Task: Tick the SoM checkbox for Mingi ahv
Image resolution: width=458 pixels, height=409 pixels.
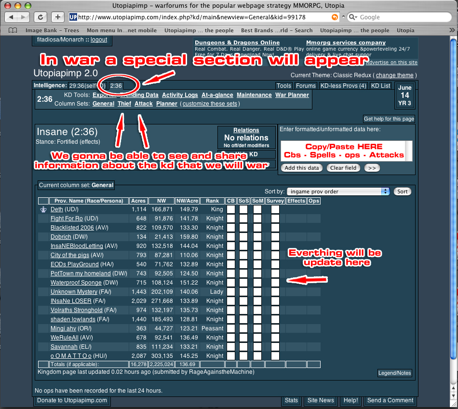Action: coord(257,328)
